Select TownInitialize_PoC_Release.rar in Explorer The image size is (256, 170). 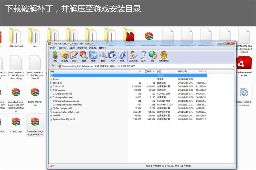point(35,125)
